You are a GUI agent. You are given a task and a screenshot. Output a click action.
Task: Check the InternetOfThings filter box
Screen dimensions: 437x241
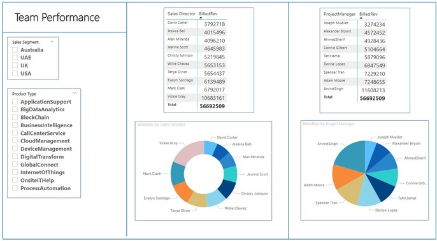click(15, 172)
